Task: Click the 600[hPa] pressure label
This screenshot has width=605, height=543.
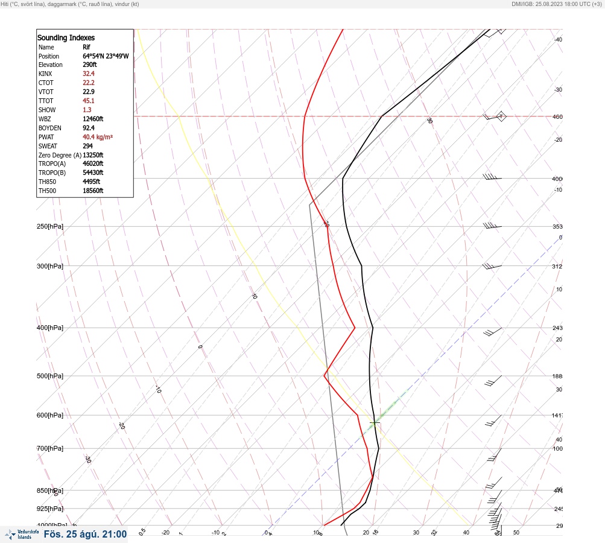Action: 50,416
